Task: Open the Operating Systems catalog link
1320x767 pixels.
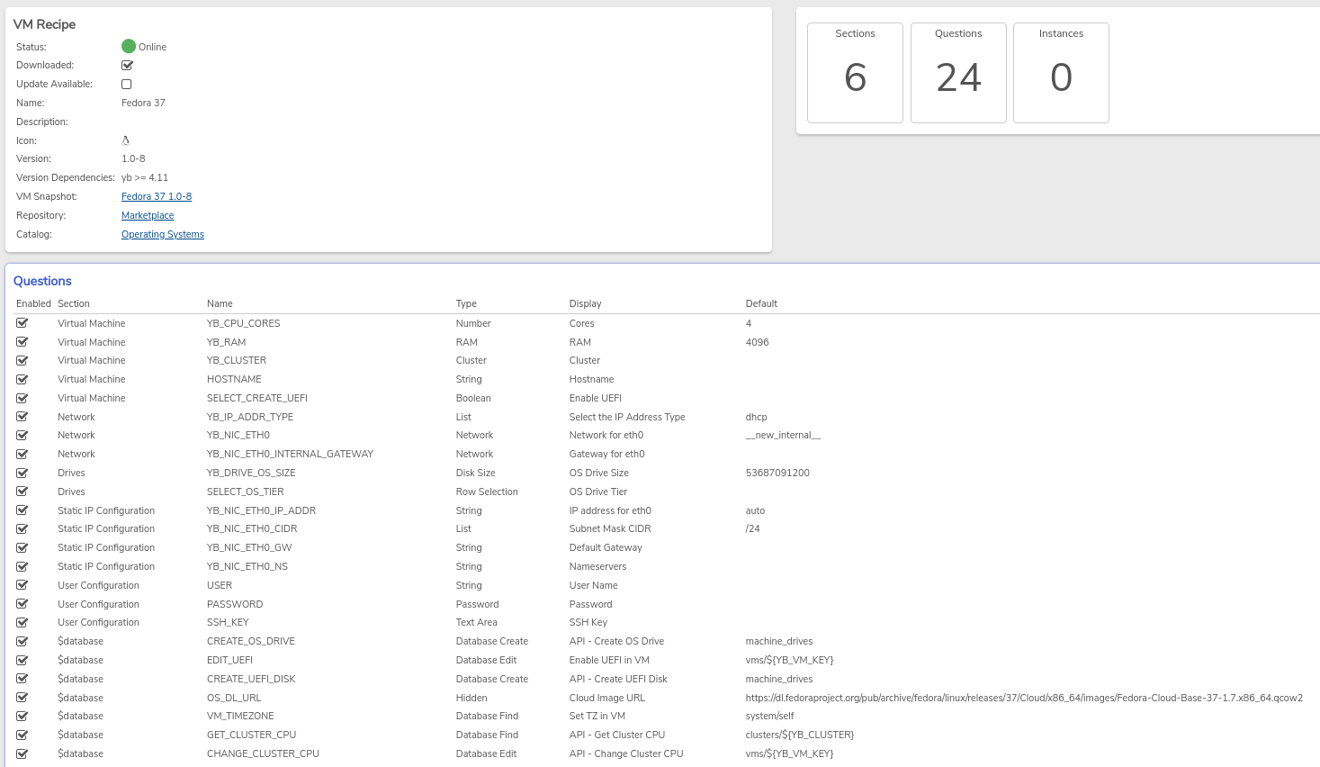Action: click(163, 234)
